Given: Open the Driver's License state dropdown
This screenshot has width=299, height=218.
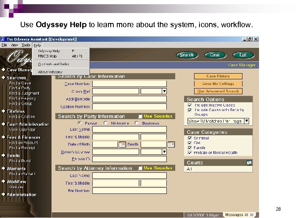Looking at the screenshot, I should pyautogui.click(x=164, y=152).
